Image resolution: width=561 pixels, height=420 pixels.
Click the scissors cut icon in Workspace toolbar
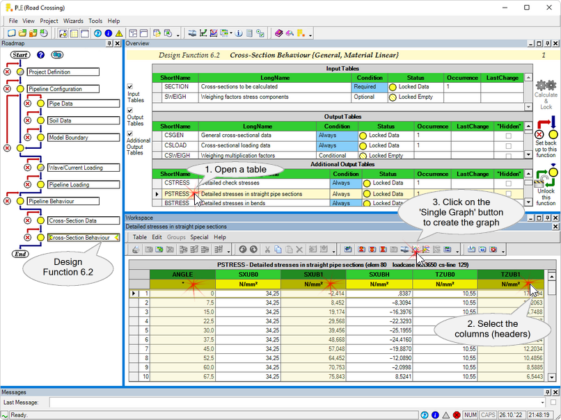(267, 249)
